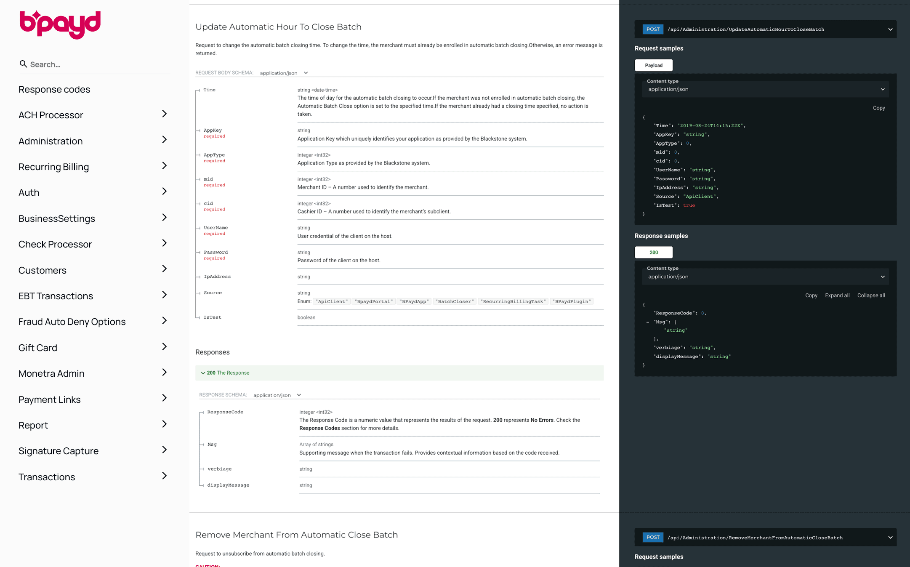The height and width of the screenshot is (567, 910).
Task: Expand the Report chevron
Action: click(165, 424)
